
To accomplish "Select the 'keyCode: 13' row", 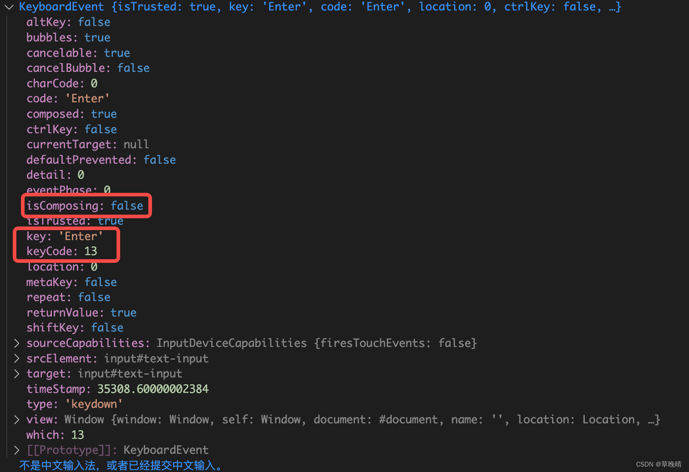I will [x=62, y=251].
